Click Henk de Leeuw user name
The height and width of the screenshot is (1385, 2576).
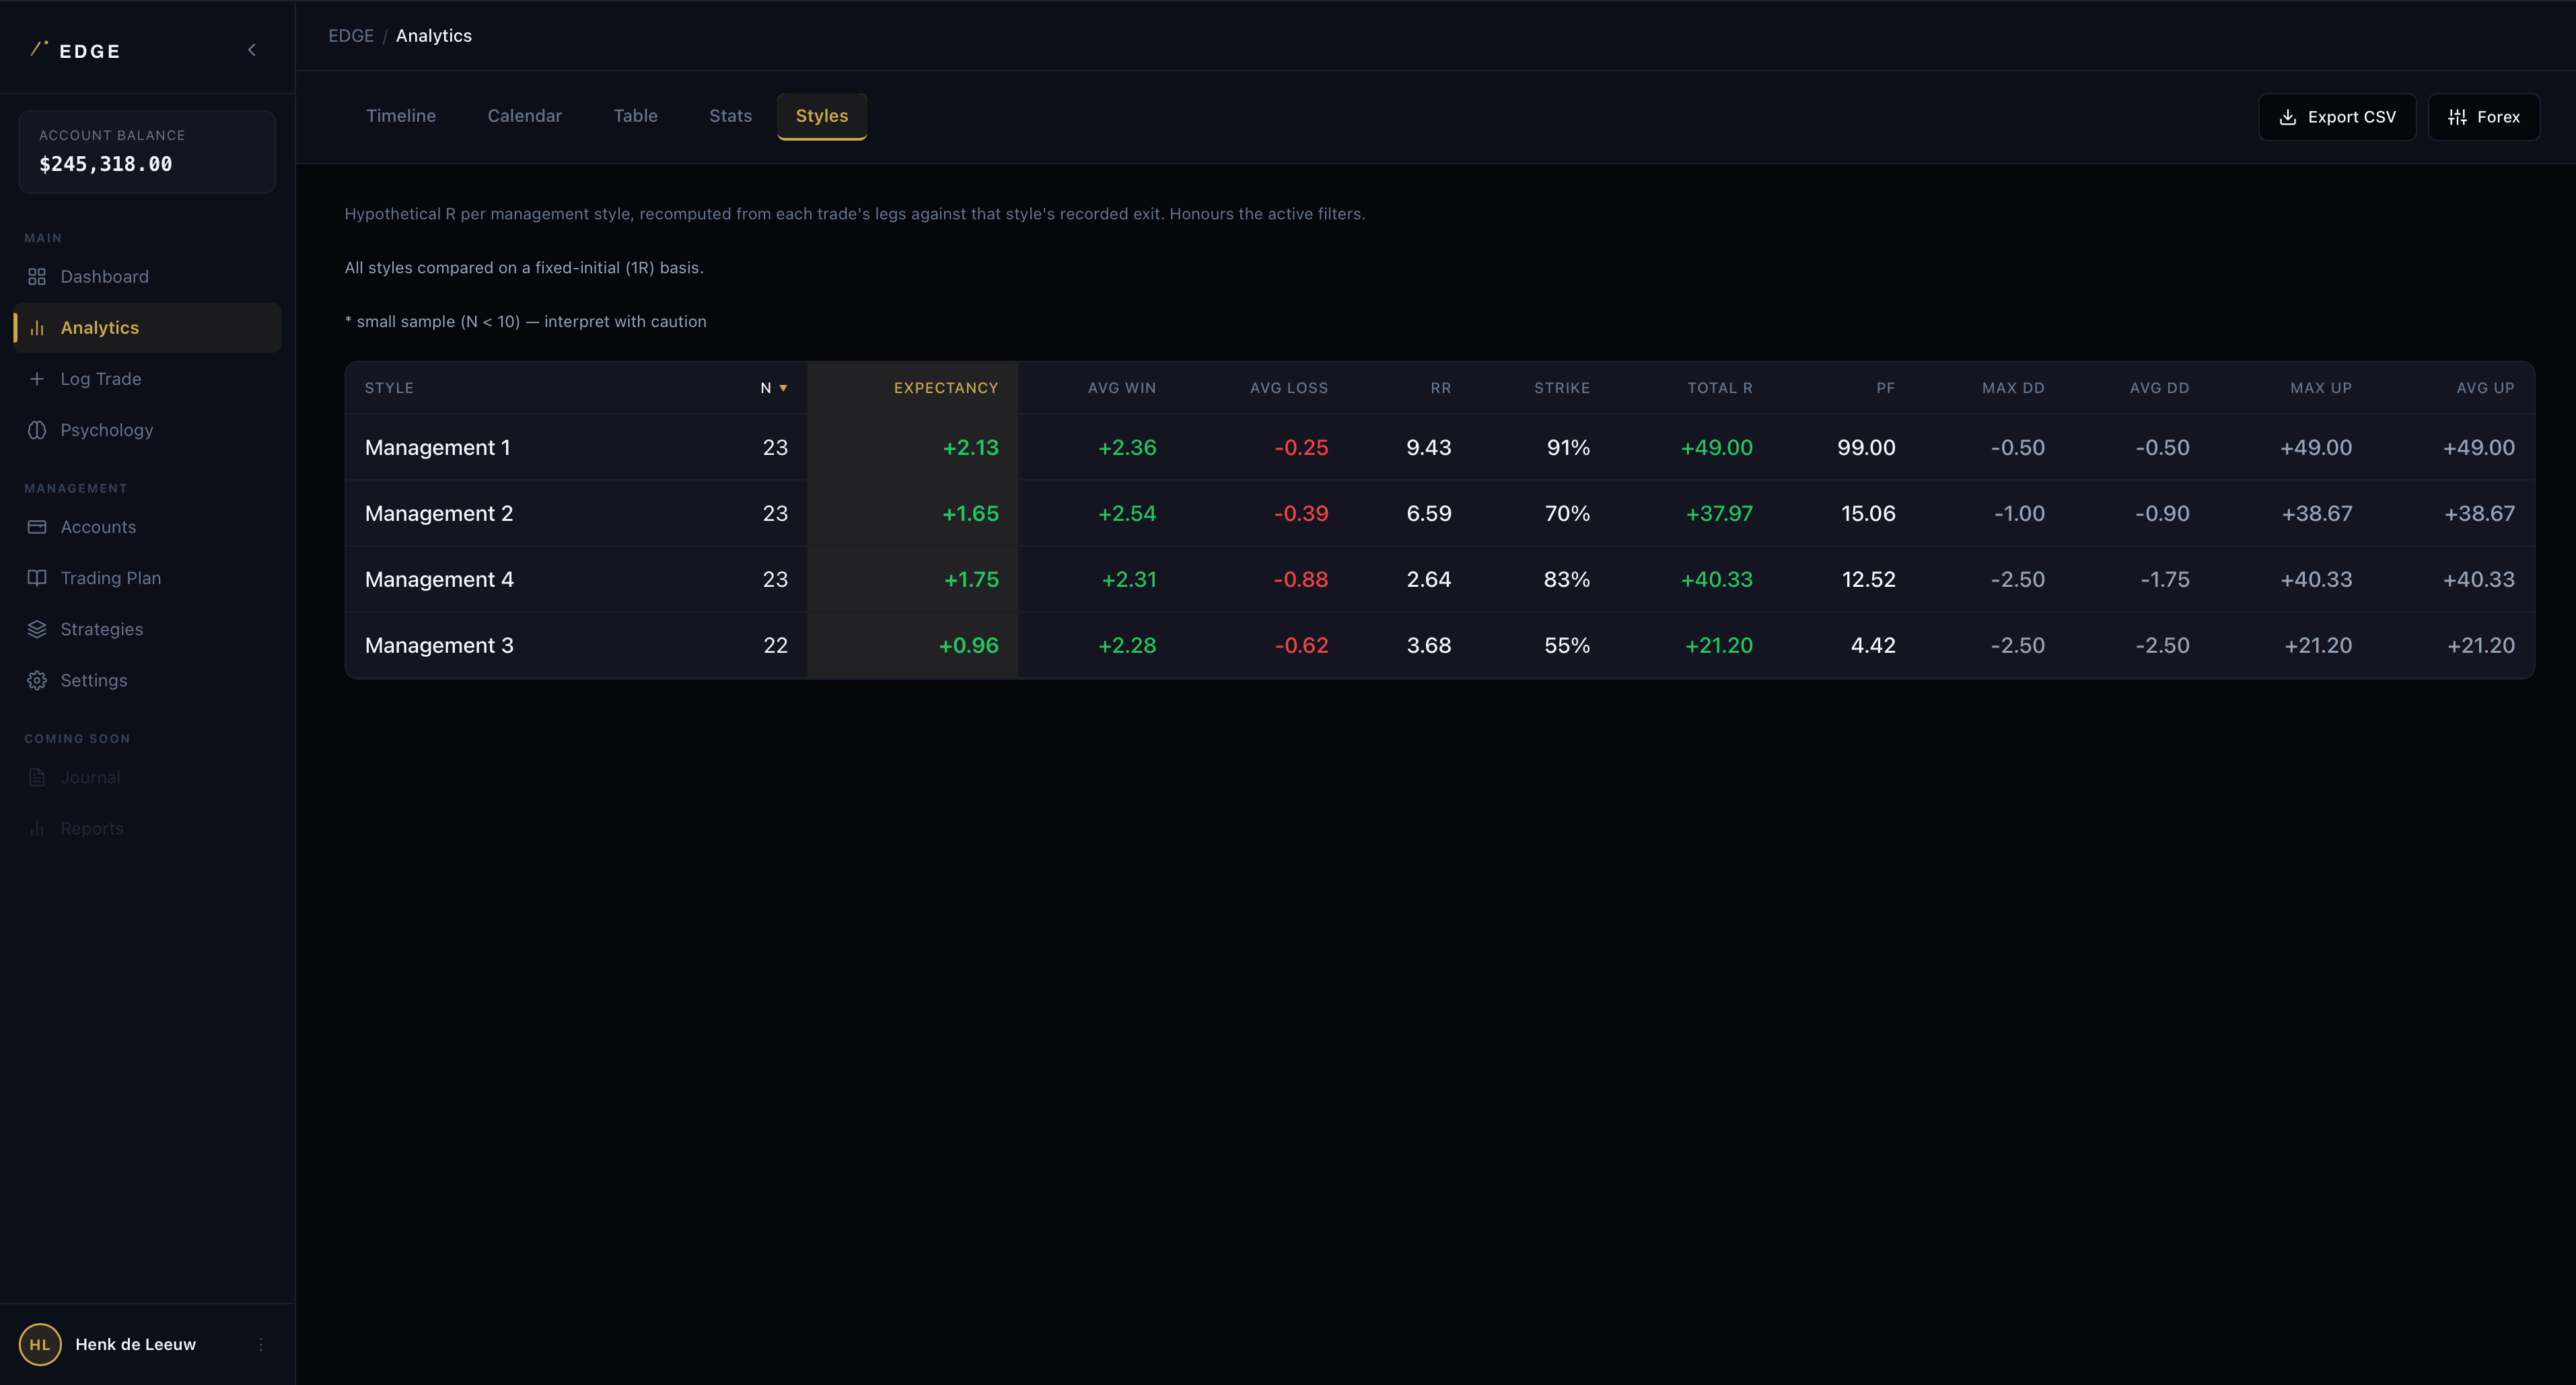(136, 1344)
